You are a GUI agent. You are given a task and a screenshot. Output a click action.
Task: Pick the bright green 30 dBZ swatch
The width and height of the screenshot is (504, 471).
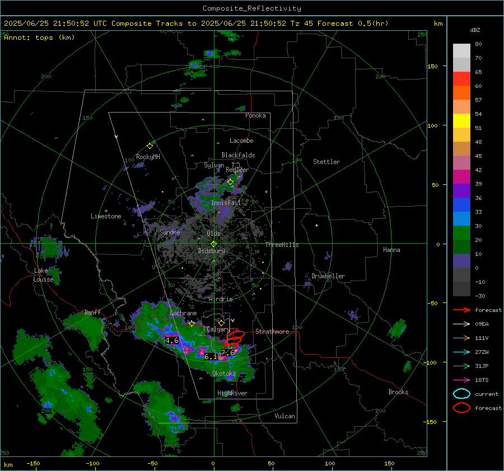(461, 232)
